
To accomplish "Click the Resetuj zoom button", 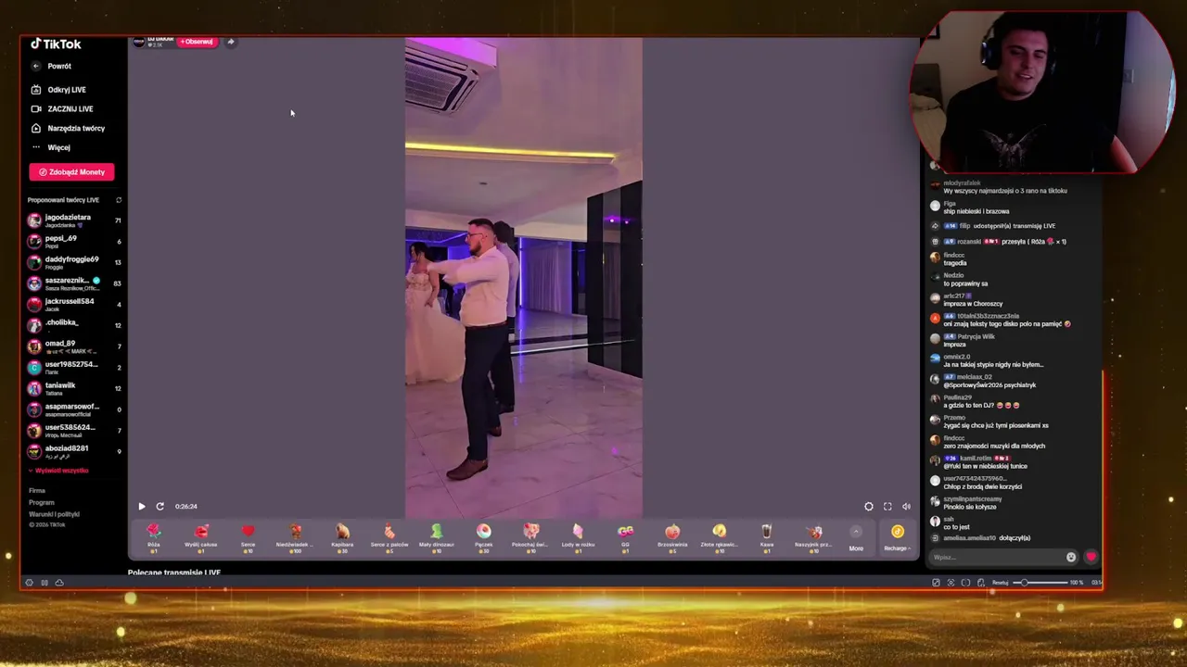I will pyautogui.click(x=1000, y=583).
